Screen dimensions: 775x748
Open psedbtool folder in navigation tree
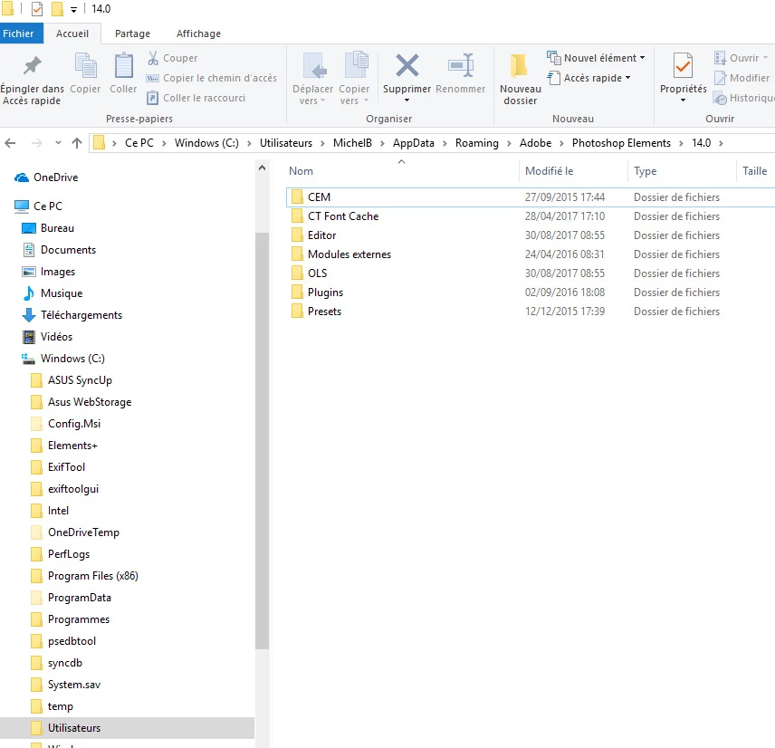pyautogui.click(x=63, y=641)
